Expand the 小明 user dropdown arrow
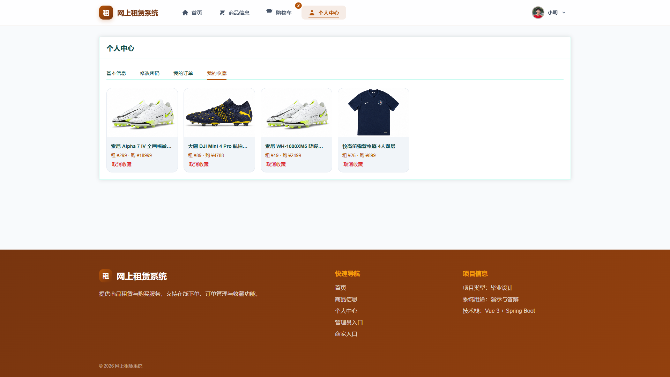The width and height of the screenshot is (670, 377). [564, 13]
